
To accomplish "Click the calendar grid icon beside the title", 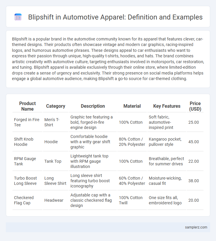I will (x=18, y=17).
